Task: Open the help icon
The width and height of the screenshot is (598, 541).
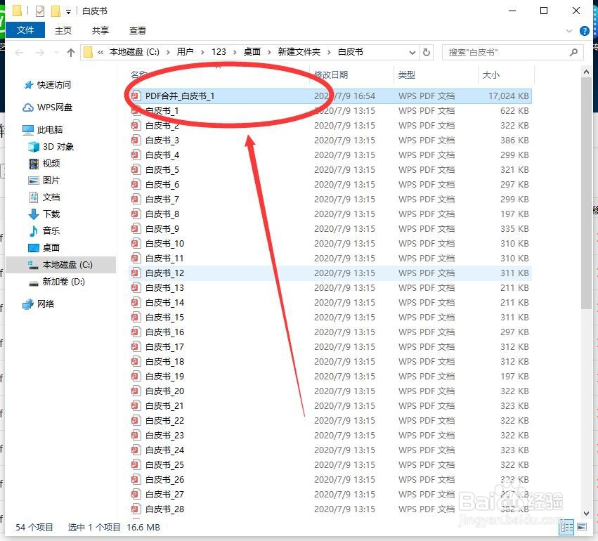Action: (x=584, y=31)
